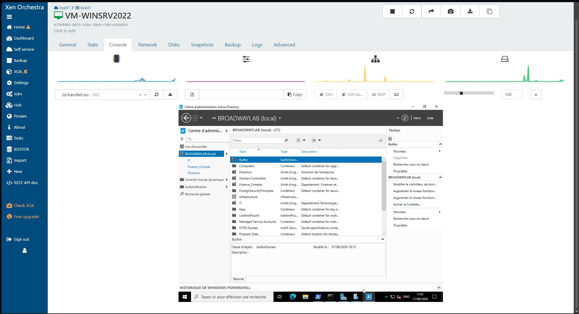Collapse the Builtin details pane chevron
Image resolution: width=579 pixels, height=314 pixels.
pyautogui.click(x=383, y=239)
